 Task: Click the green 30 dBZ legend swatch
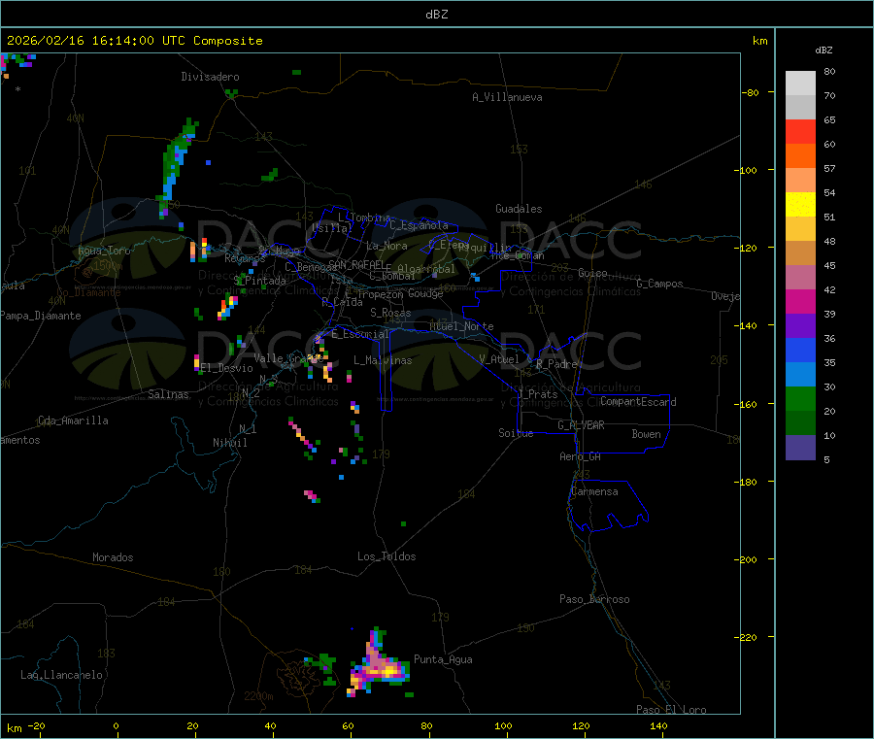point(800,398)
